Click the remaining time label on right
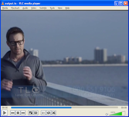The height and width of the screenshot is (117, 129). 124,108
